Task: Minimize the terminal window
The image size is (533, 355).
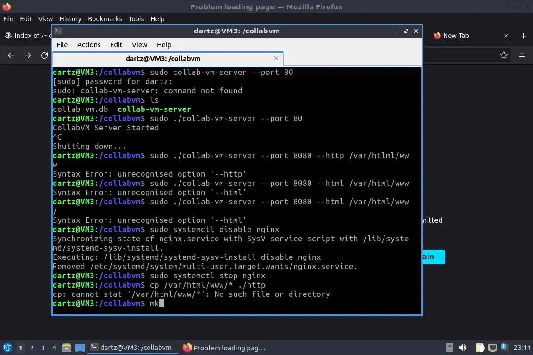Action: coord(396,31)
